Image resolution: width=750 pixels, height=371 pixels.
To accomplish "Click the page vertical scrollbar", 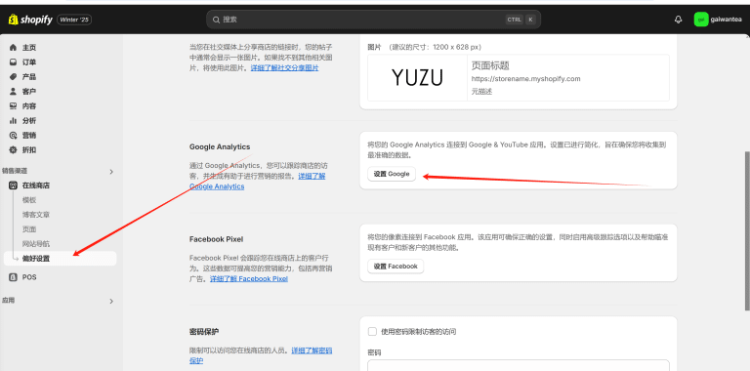I will [747, 231].
